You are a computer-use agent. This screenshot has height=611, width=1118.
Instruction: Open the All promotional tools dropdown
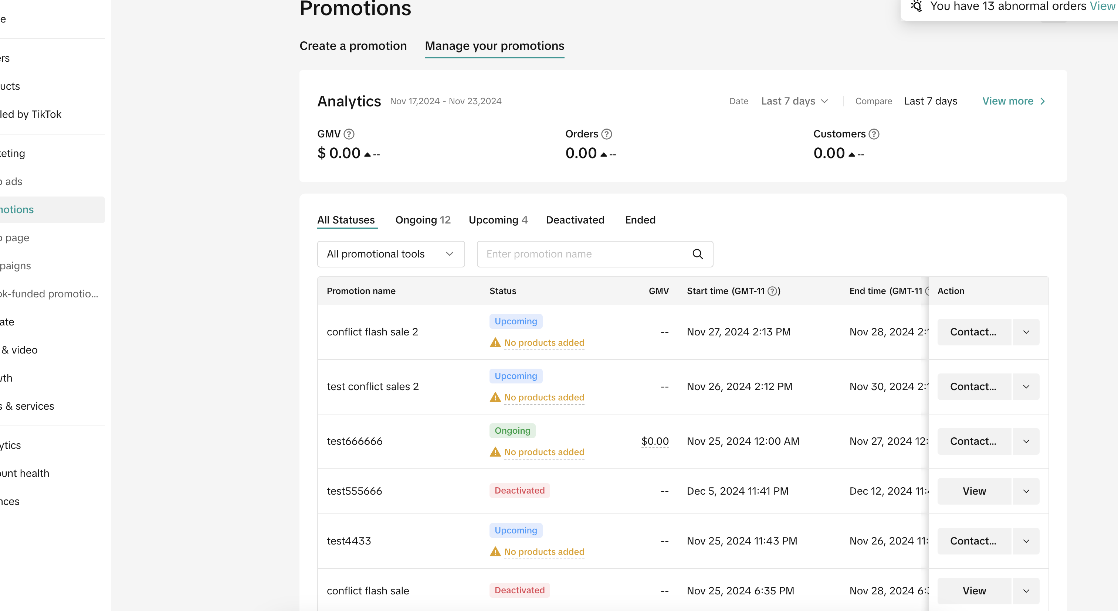point(391,254)
